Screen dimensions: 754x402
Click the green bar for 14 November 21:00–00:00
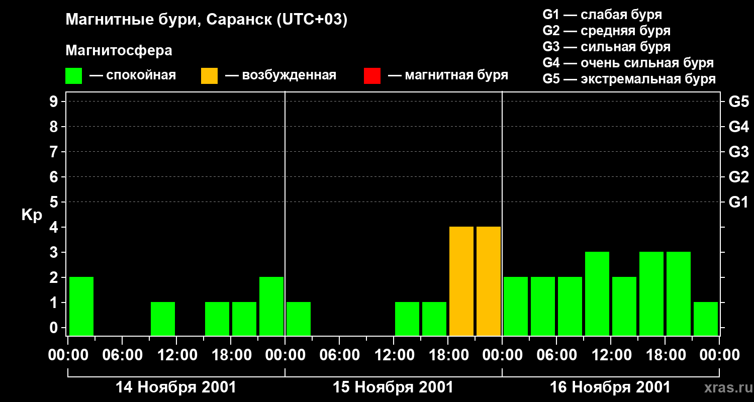(x=271, y=306)
